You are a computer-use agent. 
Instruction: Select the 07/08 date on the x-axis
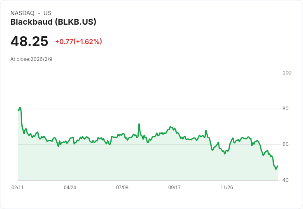122,188
